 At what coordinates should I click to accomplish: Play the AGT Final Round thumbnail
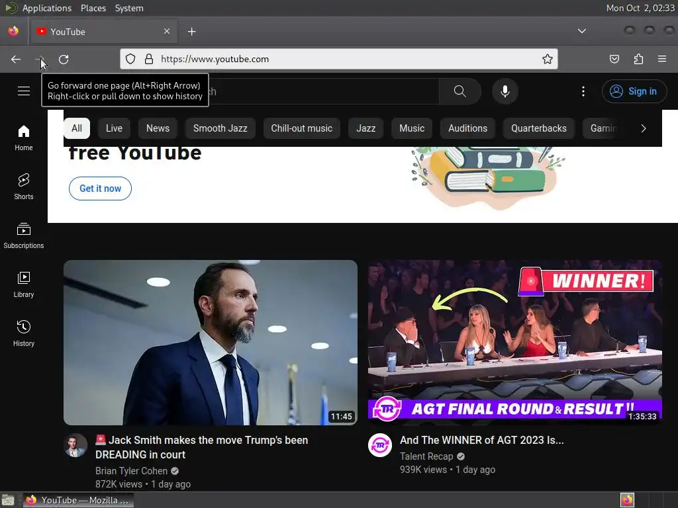click(514, 342)
